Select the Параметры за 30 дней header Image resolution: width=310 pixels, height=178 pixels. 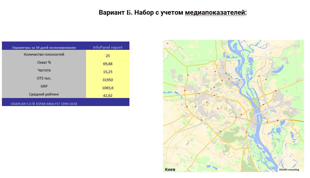tap(44, 47)
